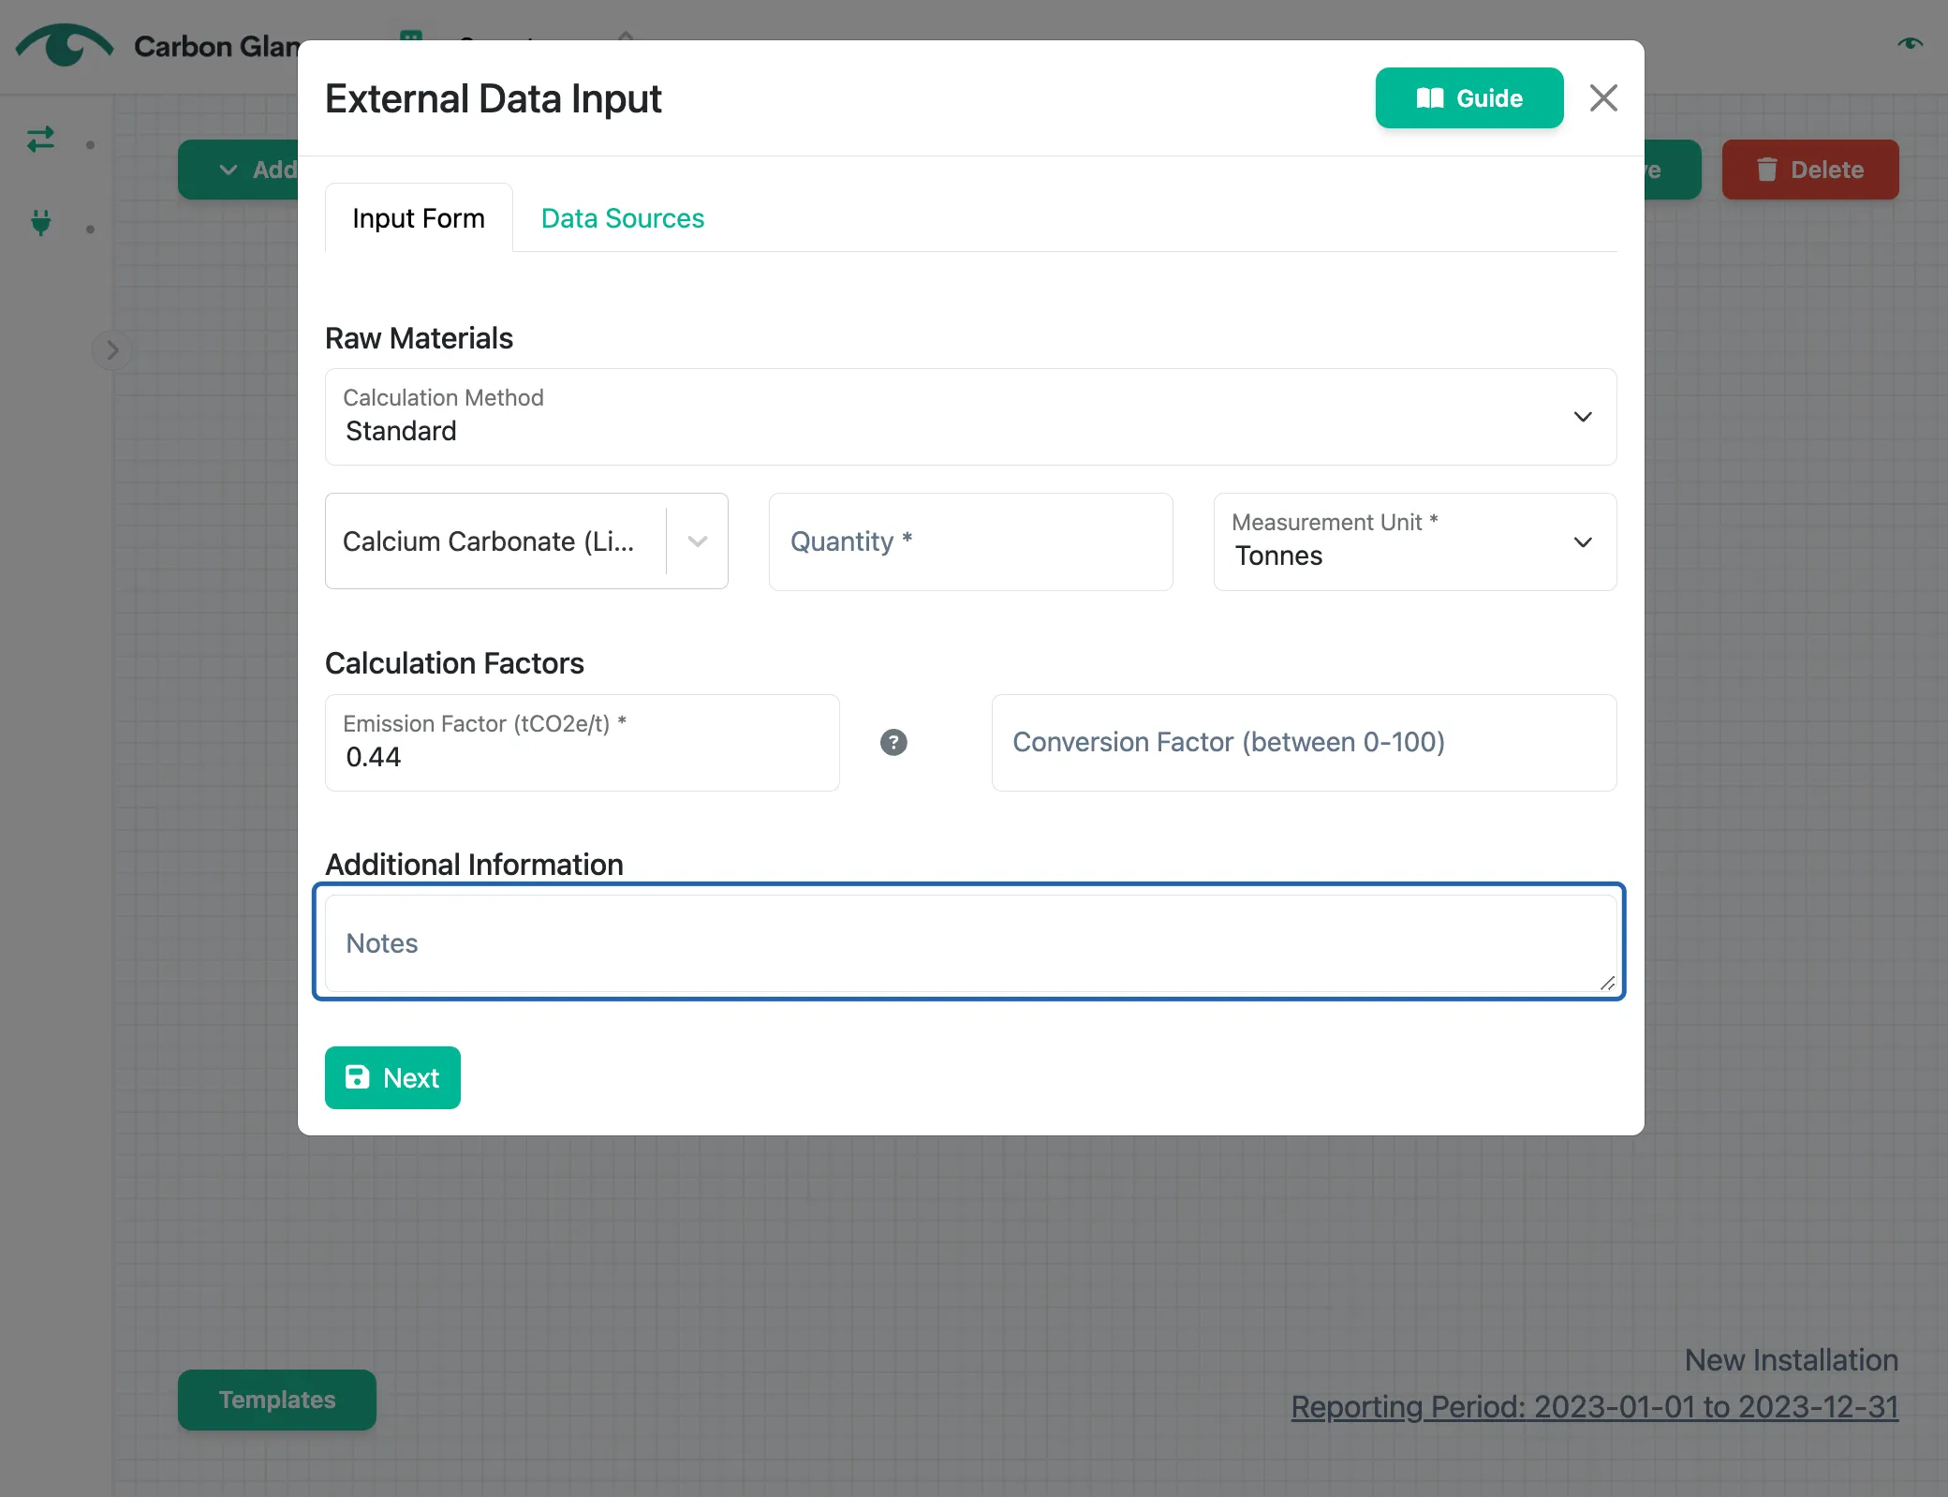Screen dimensions: 1948x1497
Task: Open the Templates button in background
Action: tap(277, 1400)
